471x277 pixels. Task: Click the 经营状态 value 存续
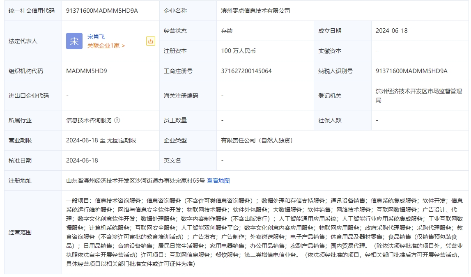tap(227, 31)
